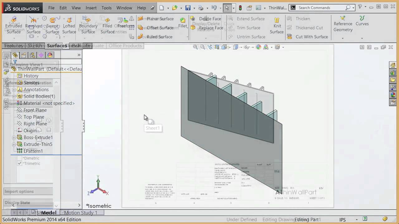Expand the Solid Bodies(1) node
Screen dimensions: 399x224
click(x=14, y=96)
